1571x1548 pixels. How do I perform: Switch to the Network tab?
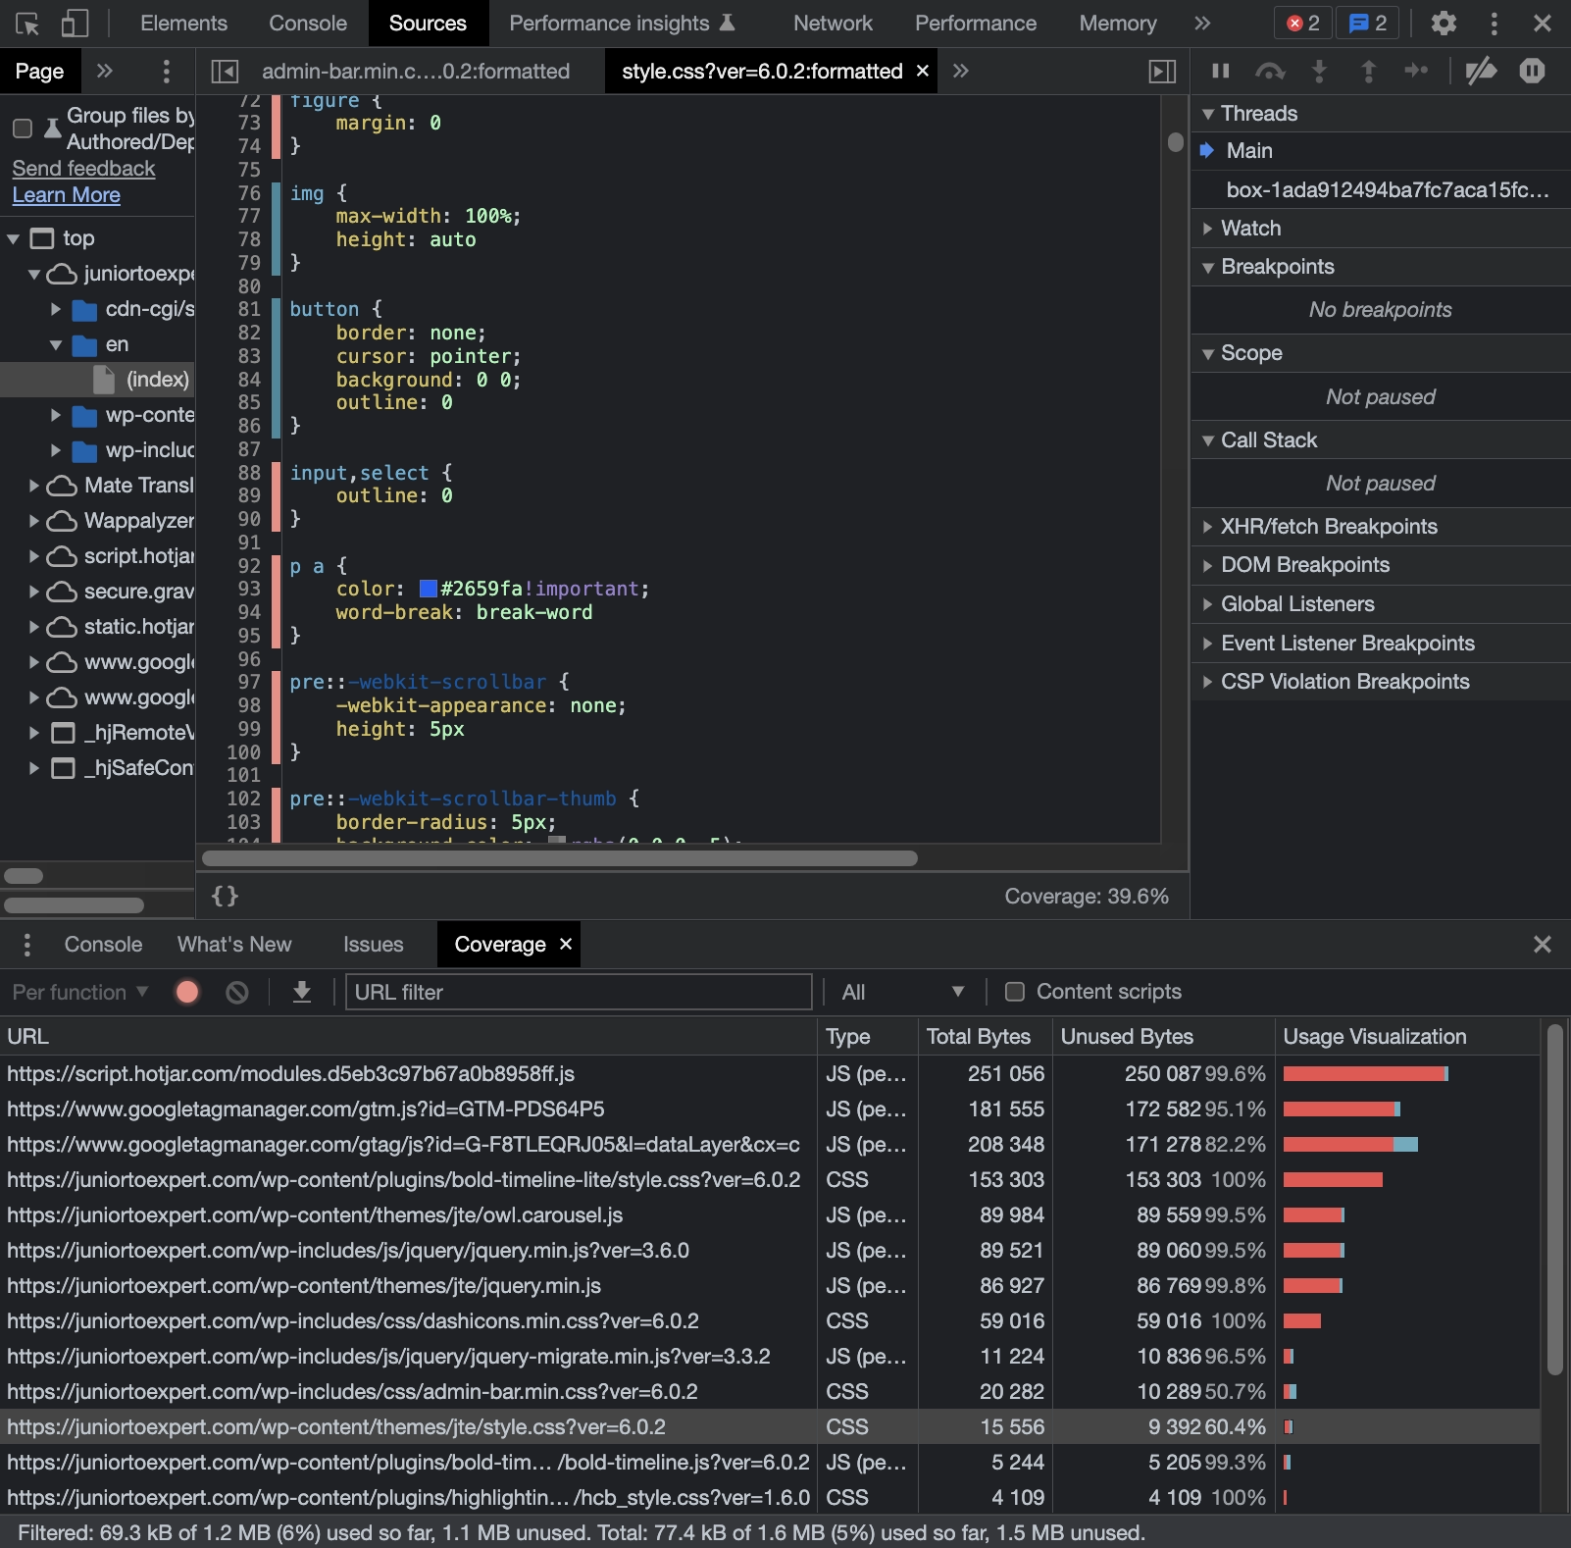pyautogui.click(x=833, y=23)
